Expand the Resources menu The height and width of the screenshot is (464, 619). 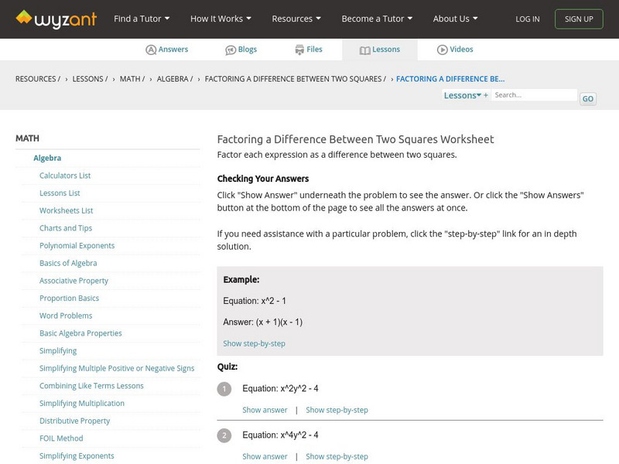pyautogui.click(x=296, y=19)
